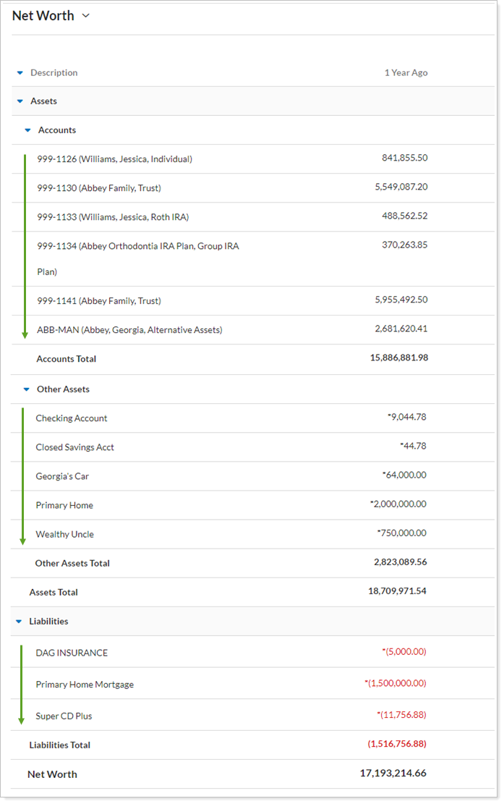Click the Wealthy Uncle asset entry
Image resolution: width=504 pixels, height=804 pixels.
point(65,534)
